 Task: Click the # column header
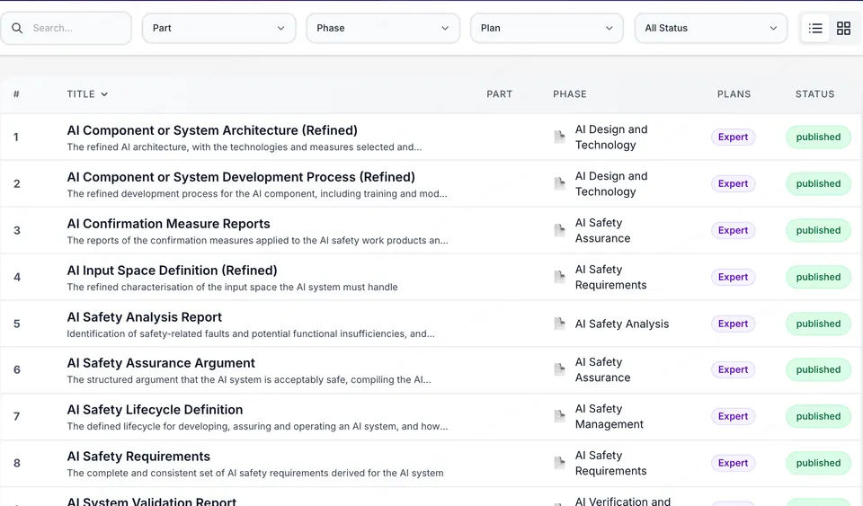16,94
